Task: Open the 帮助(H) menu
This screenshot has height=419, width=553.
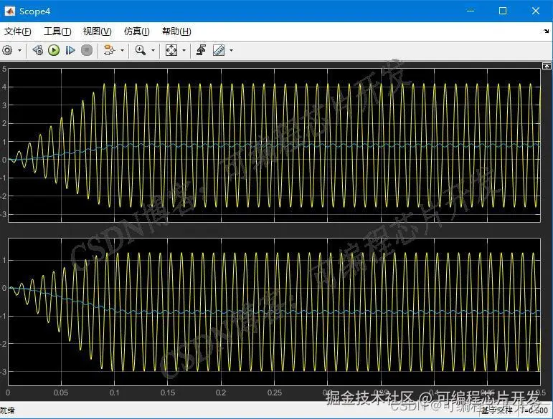Action: coord(176,32)
